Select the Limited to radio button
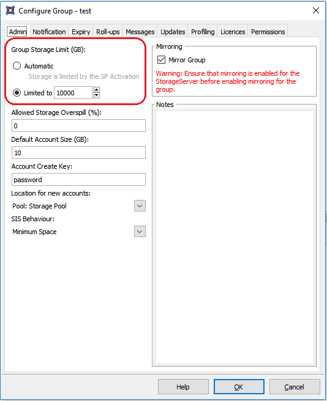Screen dimensions: 327x401 (17, 92)
